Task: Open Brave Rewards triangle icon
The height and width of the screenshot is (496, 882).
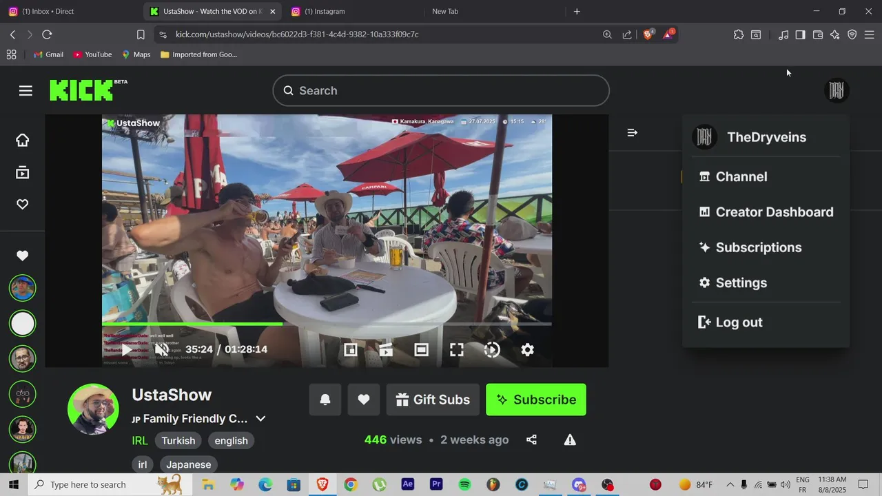Action: [668, 34]
